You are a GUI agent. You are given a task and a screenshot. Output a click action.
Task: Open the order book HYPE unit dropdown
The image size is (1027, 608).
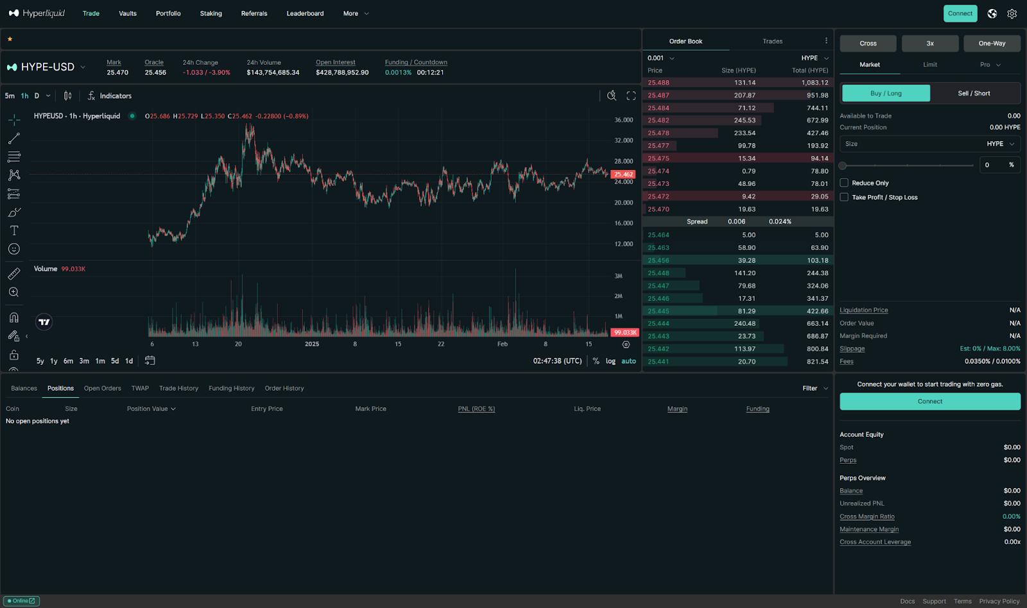click(815, 58)
